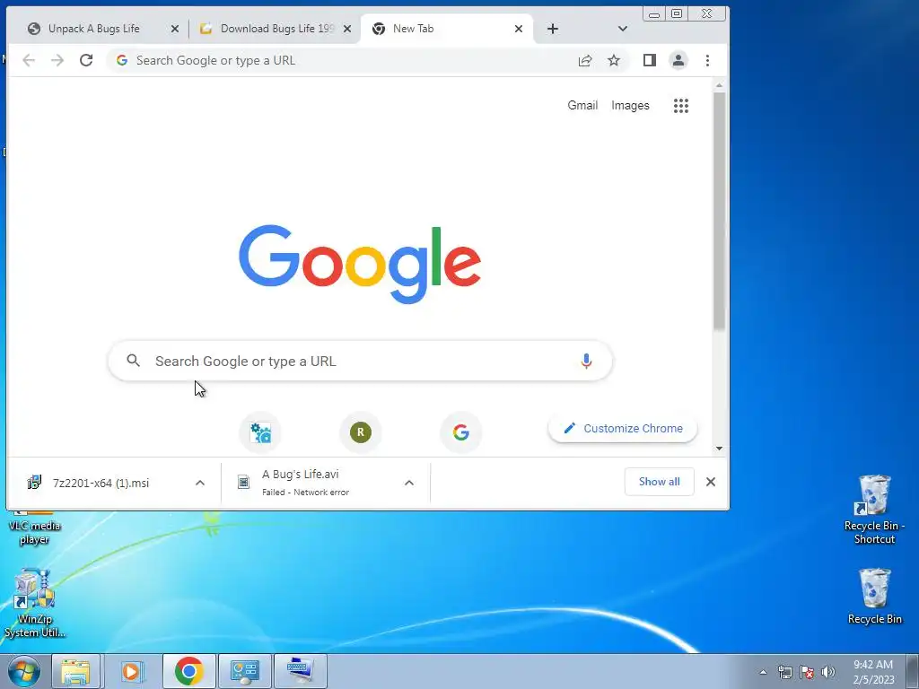Open the profile avatar icon
This screenshot has height=689, width=919.
click(x=678, y=60)
